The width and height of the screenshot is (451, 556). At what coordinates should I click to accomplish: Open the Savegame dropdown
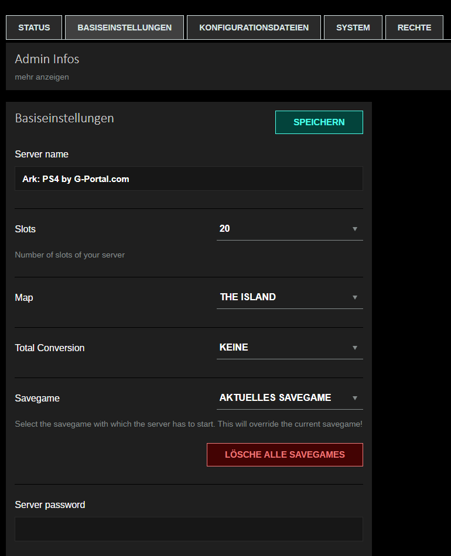(289, 398)
